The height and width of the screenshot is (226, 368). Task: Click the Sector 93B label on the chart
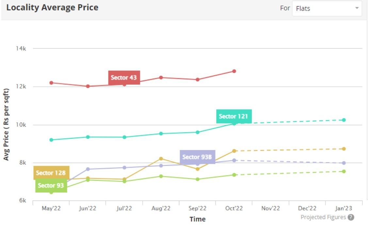click(197, 157)
